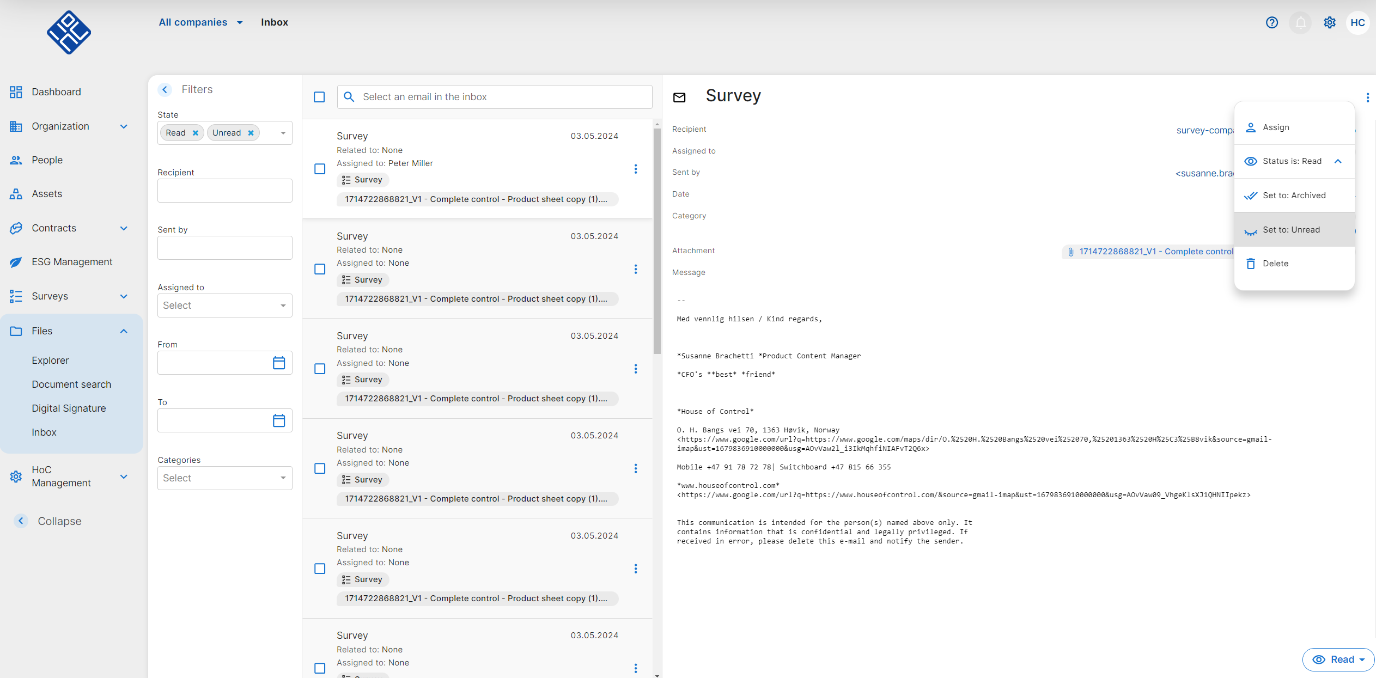Open Digital Signature under Files
The image size is (1376, 678).
[x=69, y=408]
